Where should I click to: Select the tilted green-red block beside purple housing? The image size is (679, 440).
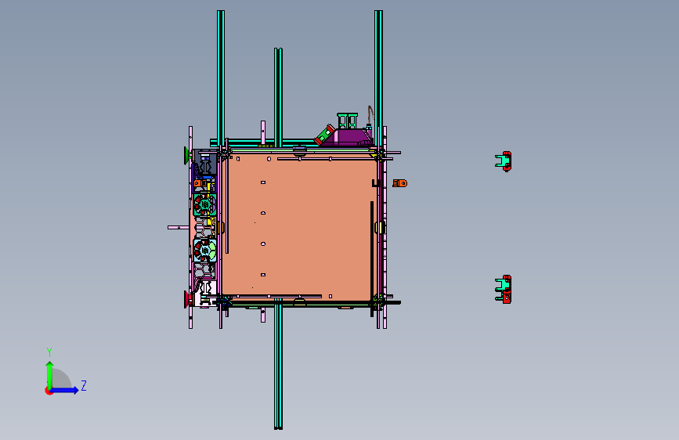325,135
